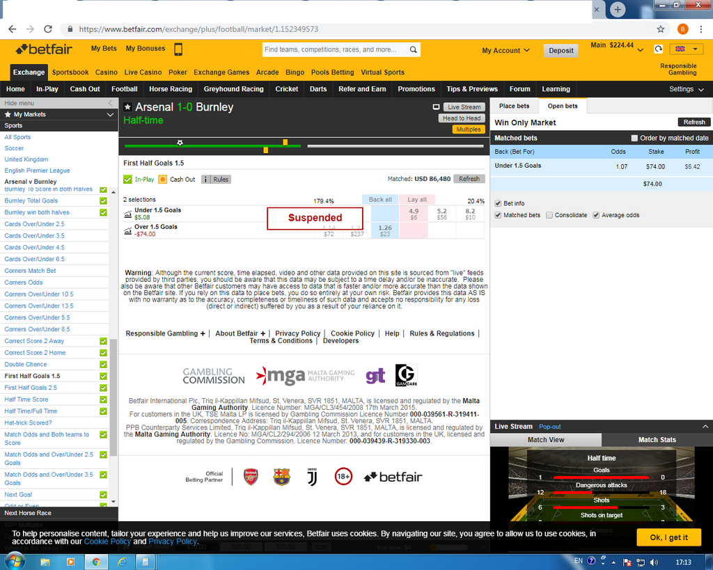This screenshot has width=713, height=570.
Task: Click the Multiples button
Action: (469, 129)
